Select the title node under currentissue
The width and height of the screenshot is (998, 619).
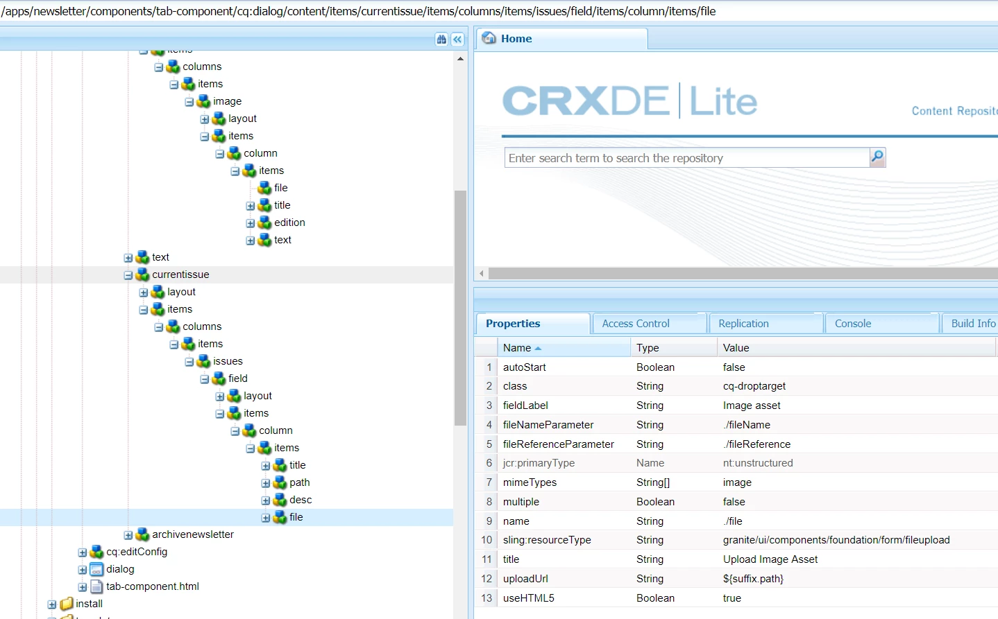[x=298, y=465]
